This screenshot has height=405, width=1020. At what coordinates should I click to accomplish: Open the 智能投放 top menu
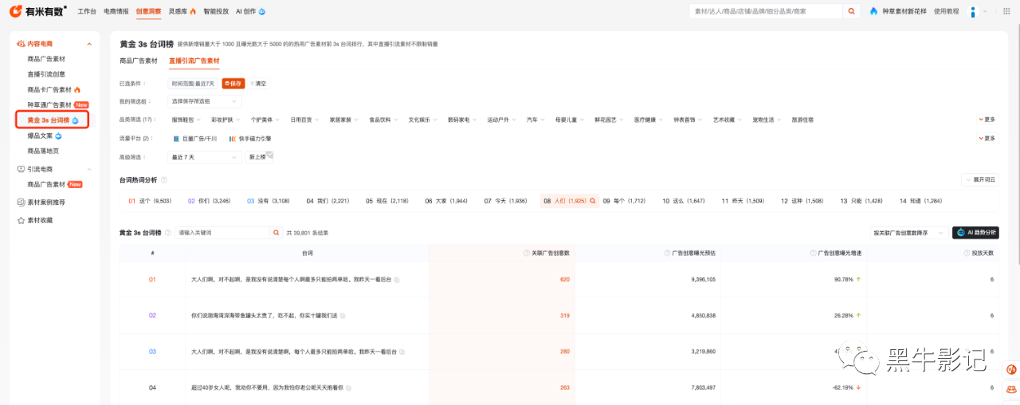click(x=215, y=11)
